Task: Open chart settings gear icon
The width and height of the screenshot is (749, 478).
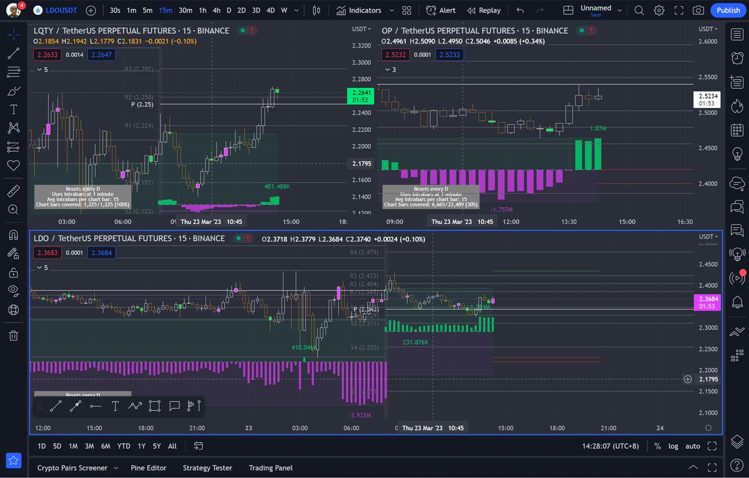Action: (659, 10)
